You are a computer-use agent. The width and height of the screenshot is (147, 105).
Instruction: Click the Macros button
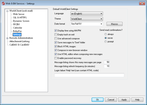coord(114,24)
